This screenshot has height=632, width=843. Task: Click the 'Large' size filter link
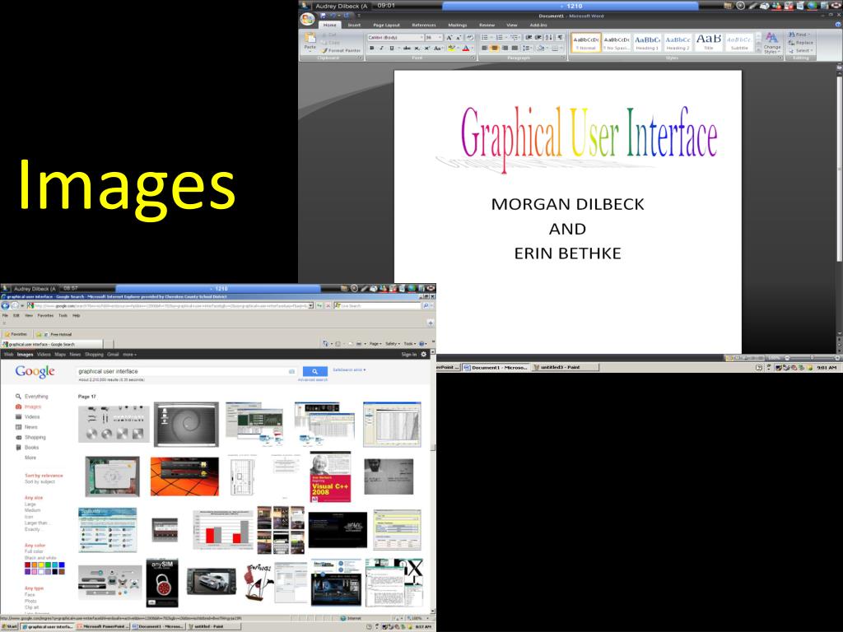coord(30,504)
